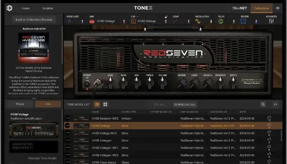
Task: Switch to the Modeler tab
Action: (47, 8)
